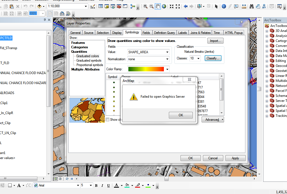Click Cancel in Layer Properties
The width and height of the screenshot is (287, 194).
[x=213, y=158]
